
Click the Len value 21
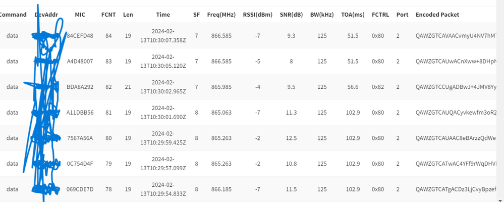point(128,87)
